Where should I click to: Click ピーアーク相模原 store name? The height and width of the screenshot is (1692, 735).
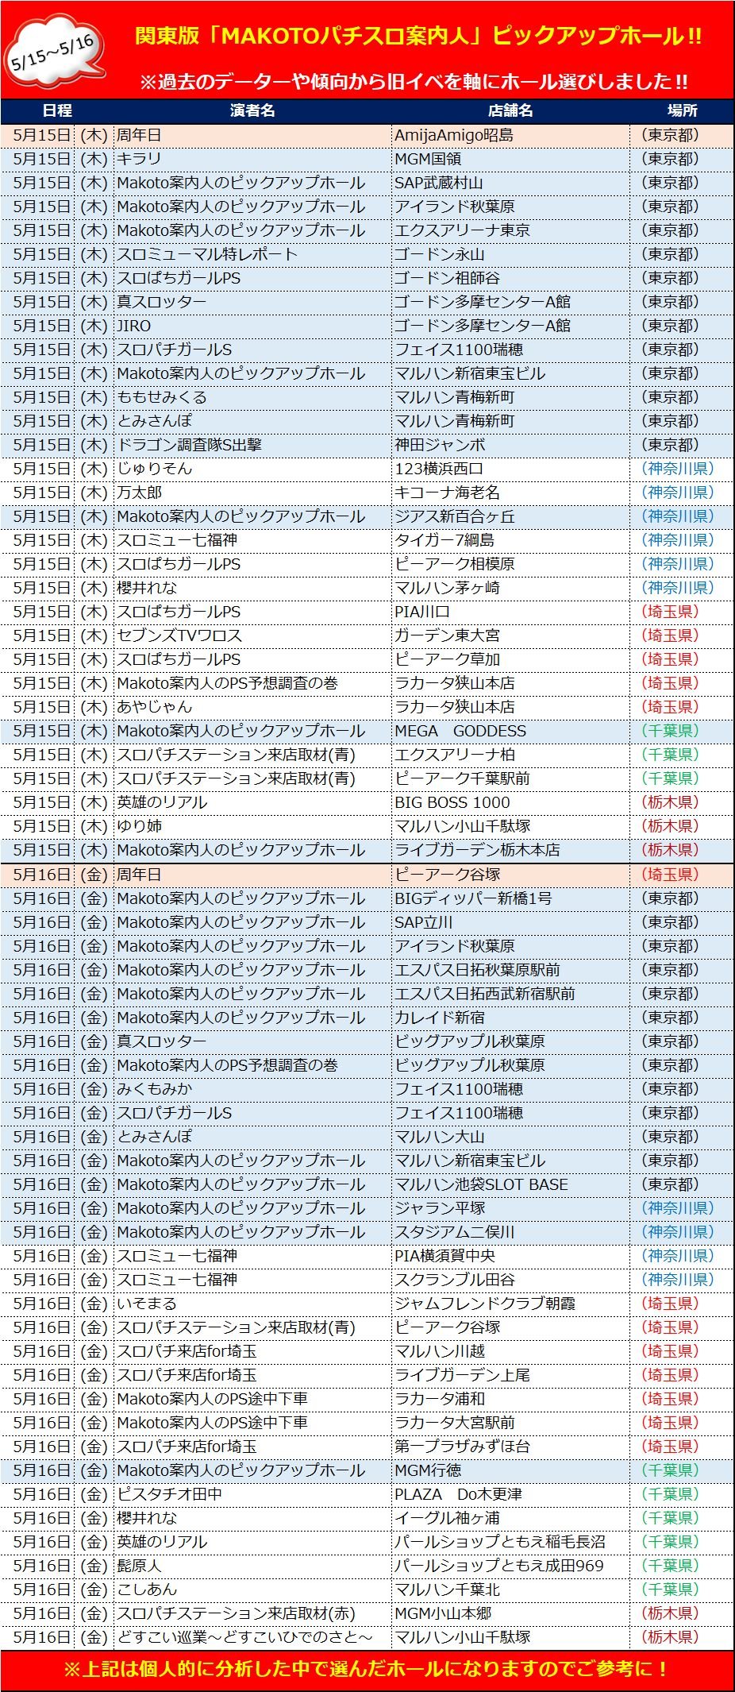pos(455,564)
